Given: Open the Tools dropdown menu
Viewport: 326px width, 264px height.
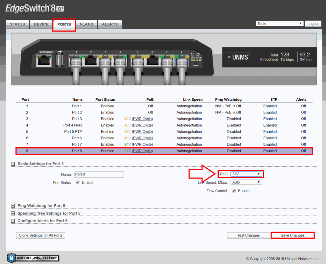Looking at the screenshot, I should click(280, 24).
